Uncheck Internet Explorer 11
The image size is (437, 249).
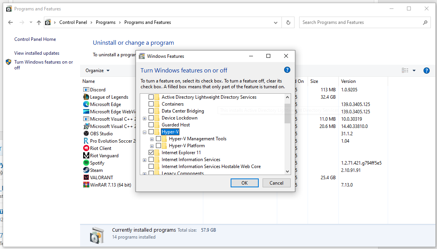[x=151, y=152]
